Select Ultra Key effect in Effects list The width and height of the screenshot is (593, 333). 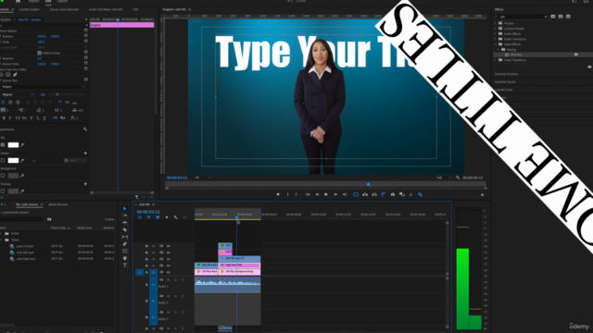[x=515, y=55]
